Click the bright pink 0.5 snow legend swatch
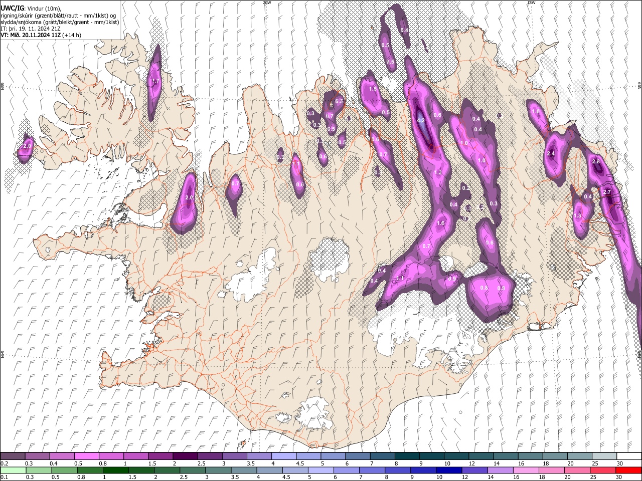 [x=87, y=456]
